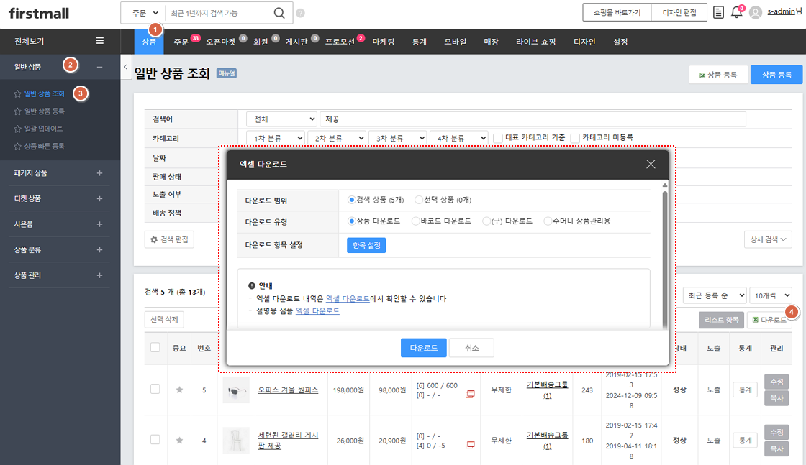The height and width of the screenshot is (465, 806).
Task: Toggle the hamburger menu beside 전체보기
Action: pos(100,41)
